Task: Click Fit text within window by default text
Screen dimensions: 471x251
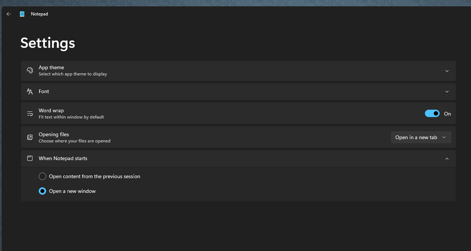Action: [x=71, y=117]
